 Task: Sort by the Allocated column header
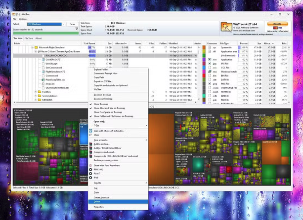click(x=121, y=43)
